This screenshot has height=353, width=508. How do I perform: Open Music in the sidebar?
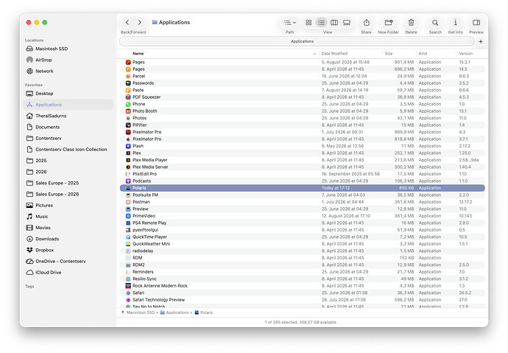[x=68, y=217]
